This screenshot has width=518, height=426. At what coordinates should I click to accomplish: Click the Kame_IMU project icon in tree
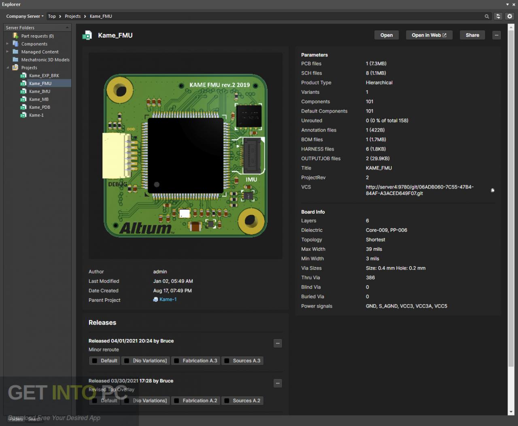24,91
